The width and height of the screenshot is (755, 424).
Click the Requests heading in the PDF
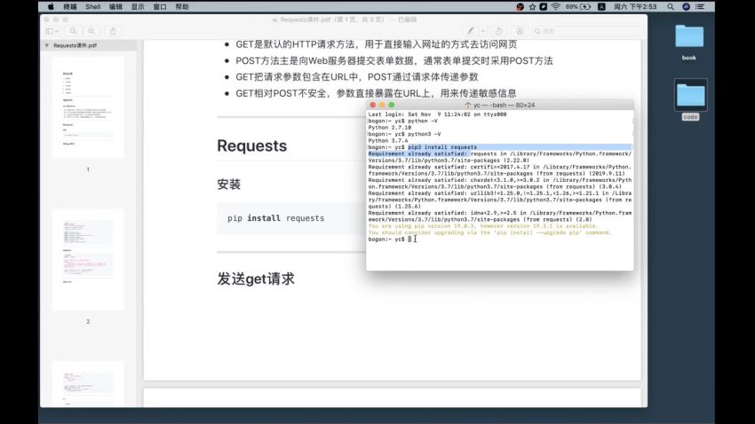click(252, 145)
